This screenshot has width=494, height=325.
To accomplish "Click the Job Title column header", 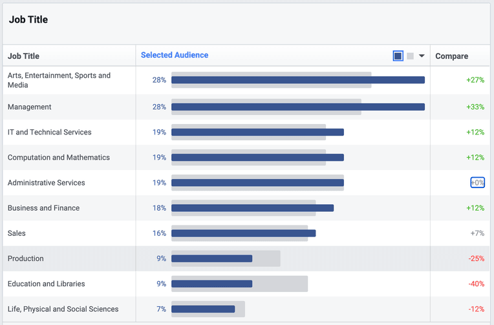I will [24, 56].
